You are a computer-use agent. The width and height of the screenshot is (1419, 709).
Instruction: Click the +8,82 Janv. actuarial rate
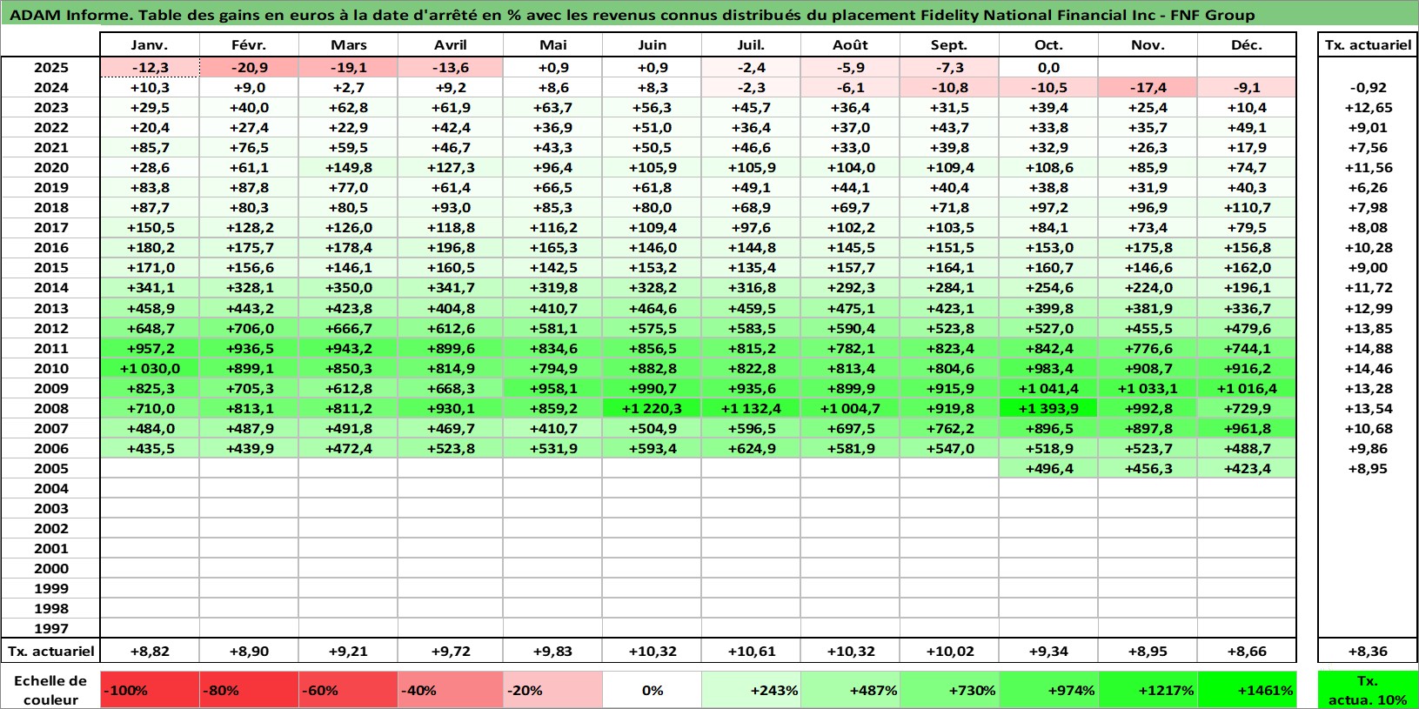pos(150,651)
